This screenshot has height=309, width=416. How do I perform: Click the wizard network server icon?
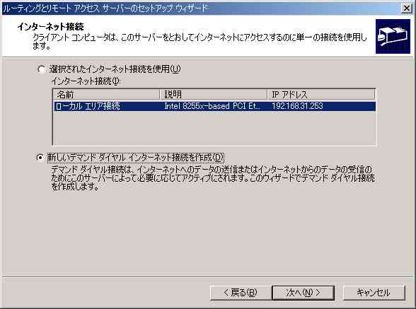pos(393,36)
